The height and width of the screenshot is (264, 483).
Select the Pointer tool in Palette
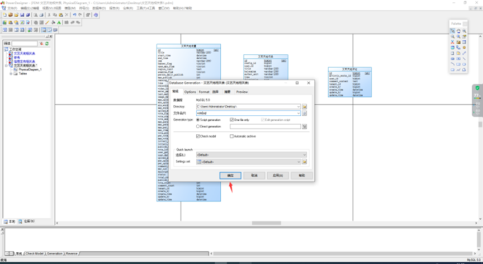(452, 31)
